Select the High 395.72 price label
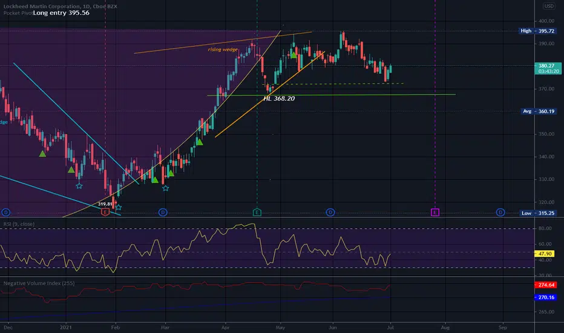Viewport: 564px width, 333px height. pyautogui.click(x=537, y=31)
